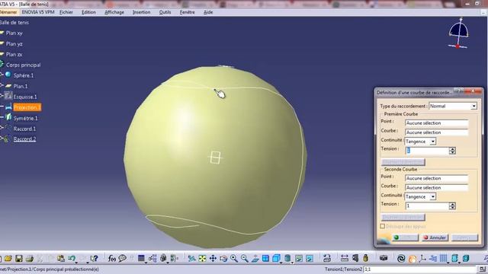488x274 pixels.
Task: Click the Annuler button
Action: (435, 237)
